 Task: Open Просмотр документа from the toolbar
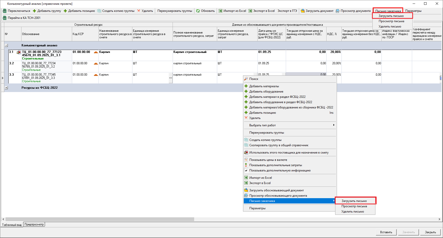point(353,11)
